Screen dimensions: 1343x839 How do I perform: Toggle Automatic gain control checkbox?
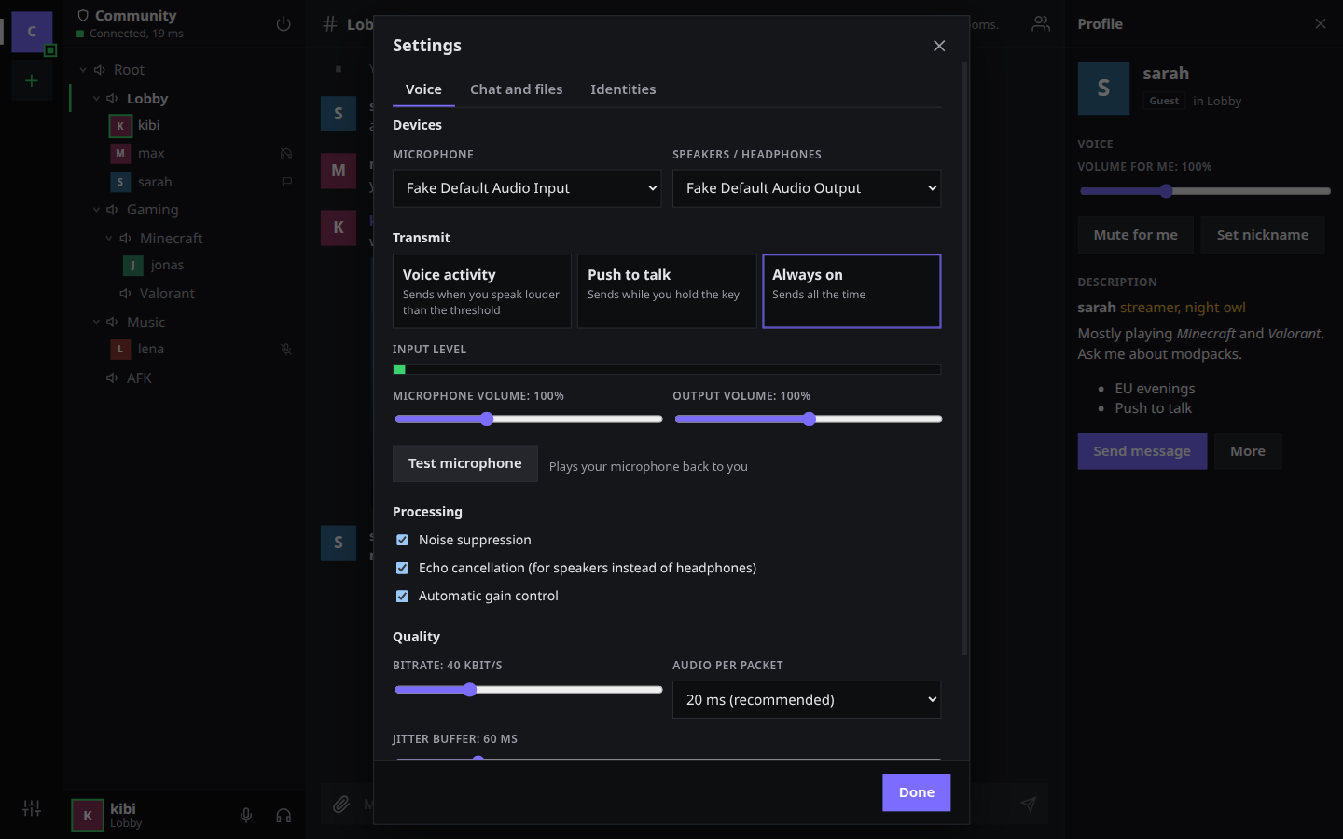[402, 596]
